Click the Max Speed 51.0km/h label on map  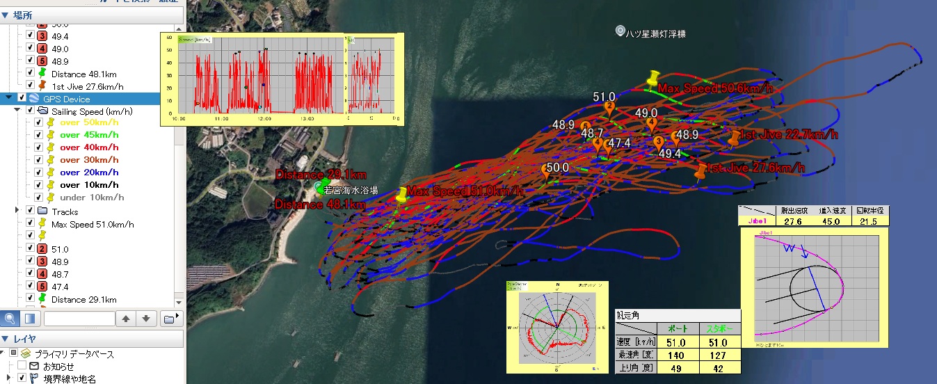pos(465,191)
